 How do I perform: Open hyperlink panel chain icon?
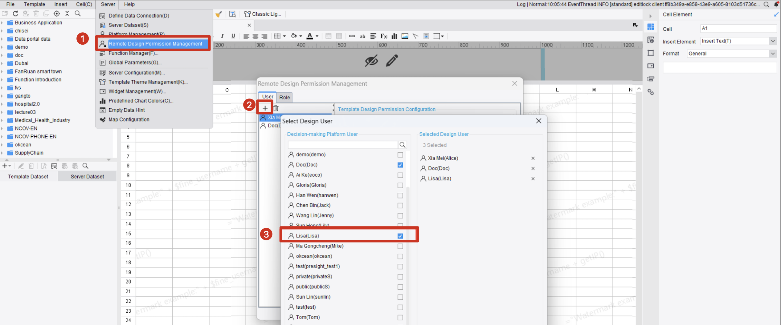click(651, 92)
